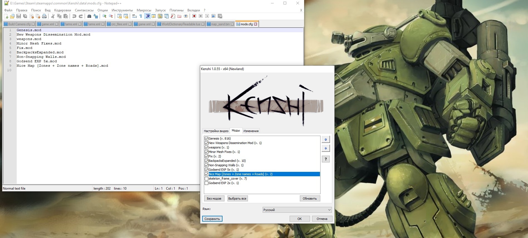
Task: Enable the Godsend EXP 2x mod
Action: [x=206, y=183]
